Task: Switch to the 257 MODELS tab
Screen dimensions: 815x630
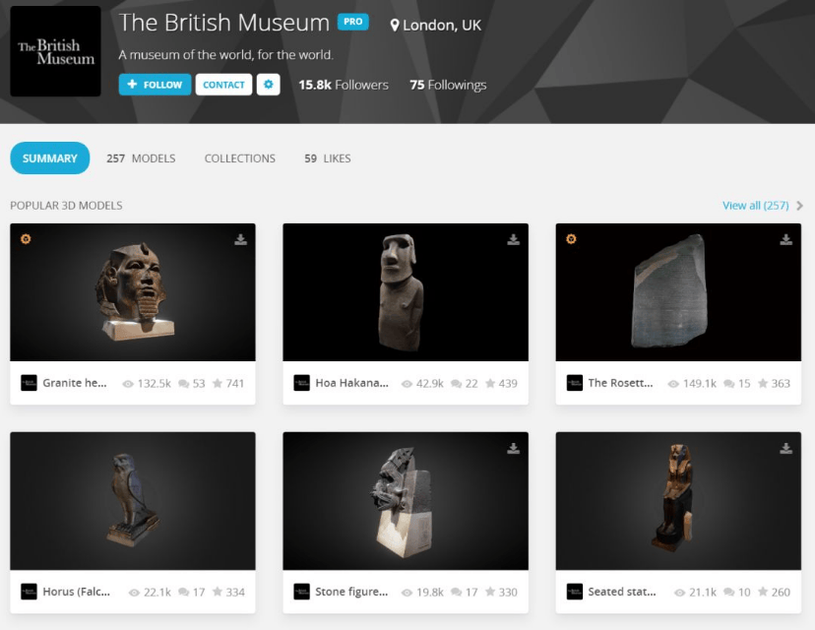Action: (141, 158)
